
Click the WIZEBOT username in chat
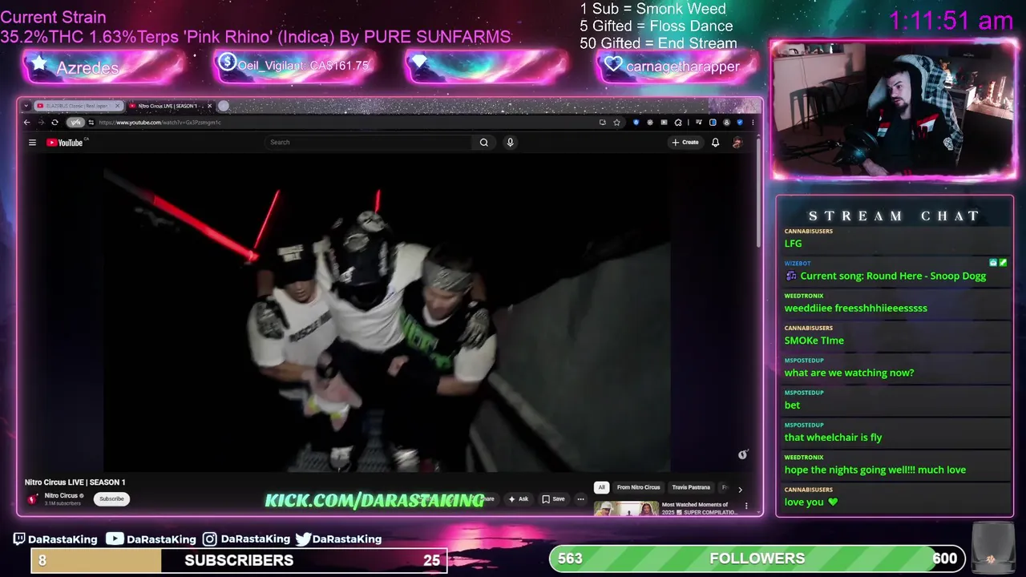798,264
